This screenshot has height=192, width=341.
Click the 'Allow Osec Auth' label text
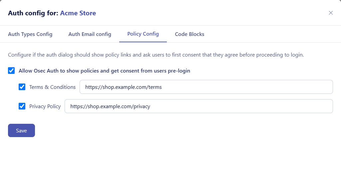104,71
